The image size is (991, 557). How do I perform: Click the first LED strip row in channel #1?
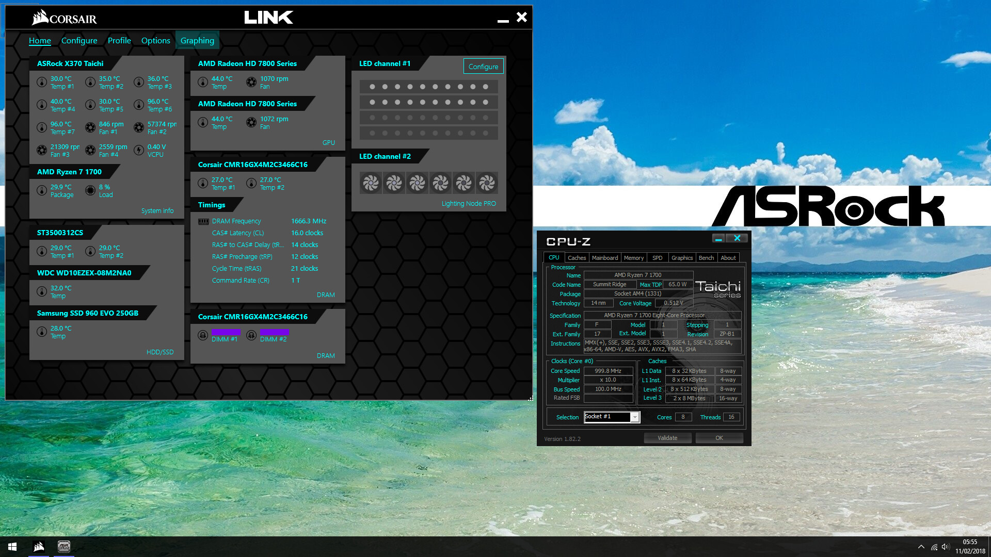pos(428,87)
